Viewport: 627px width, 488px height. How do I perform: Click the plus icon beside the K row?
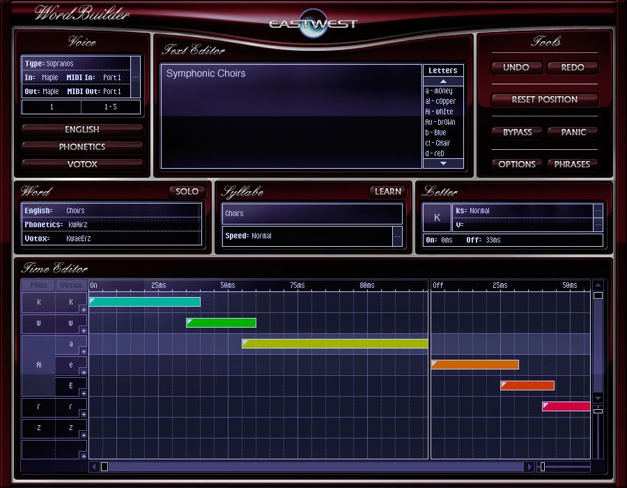[84, 310]
